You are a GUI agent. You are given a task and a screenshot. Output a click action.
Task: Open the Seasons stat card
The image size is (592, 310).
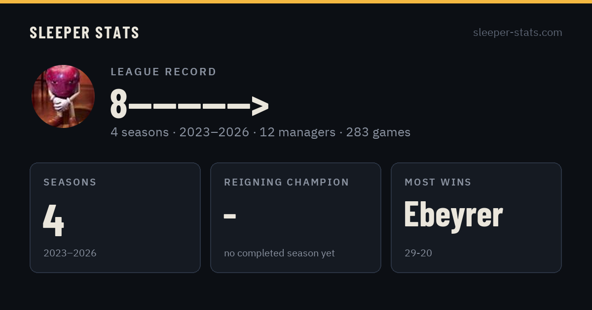115,217
